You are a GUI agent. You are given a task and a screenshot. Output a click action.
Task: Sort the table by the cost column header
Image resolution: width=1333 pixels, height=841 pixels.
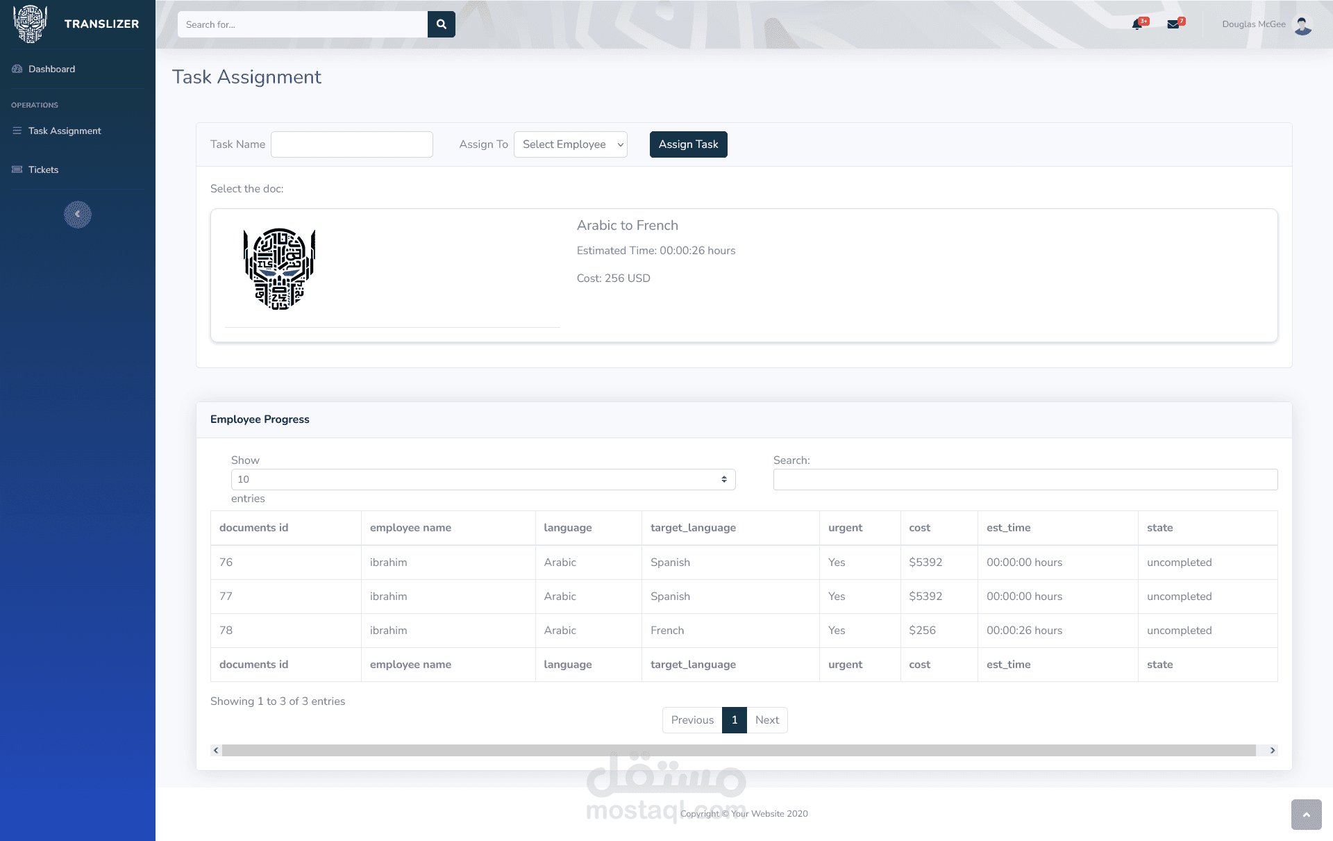[920, 528]
